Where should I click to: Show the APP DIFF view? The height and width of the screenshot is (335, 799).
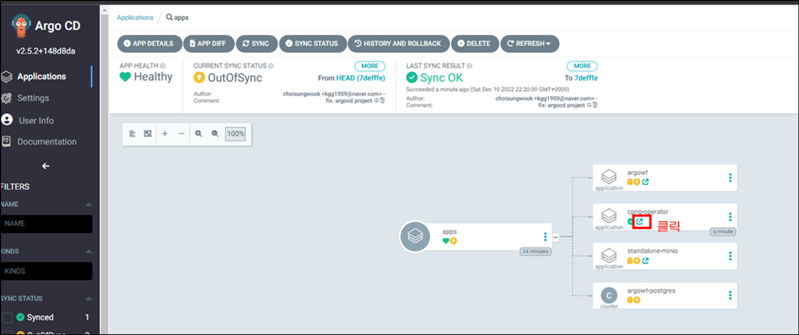209,44
